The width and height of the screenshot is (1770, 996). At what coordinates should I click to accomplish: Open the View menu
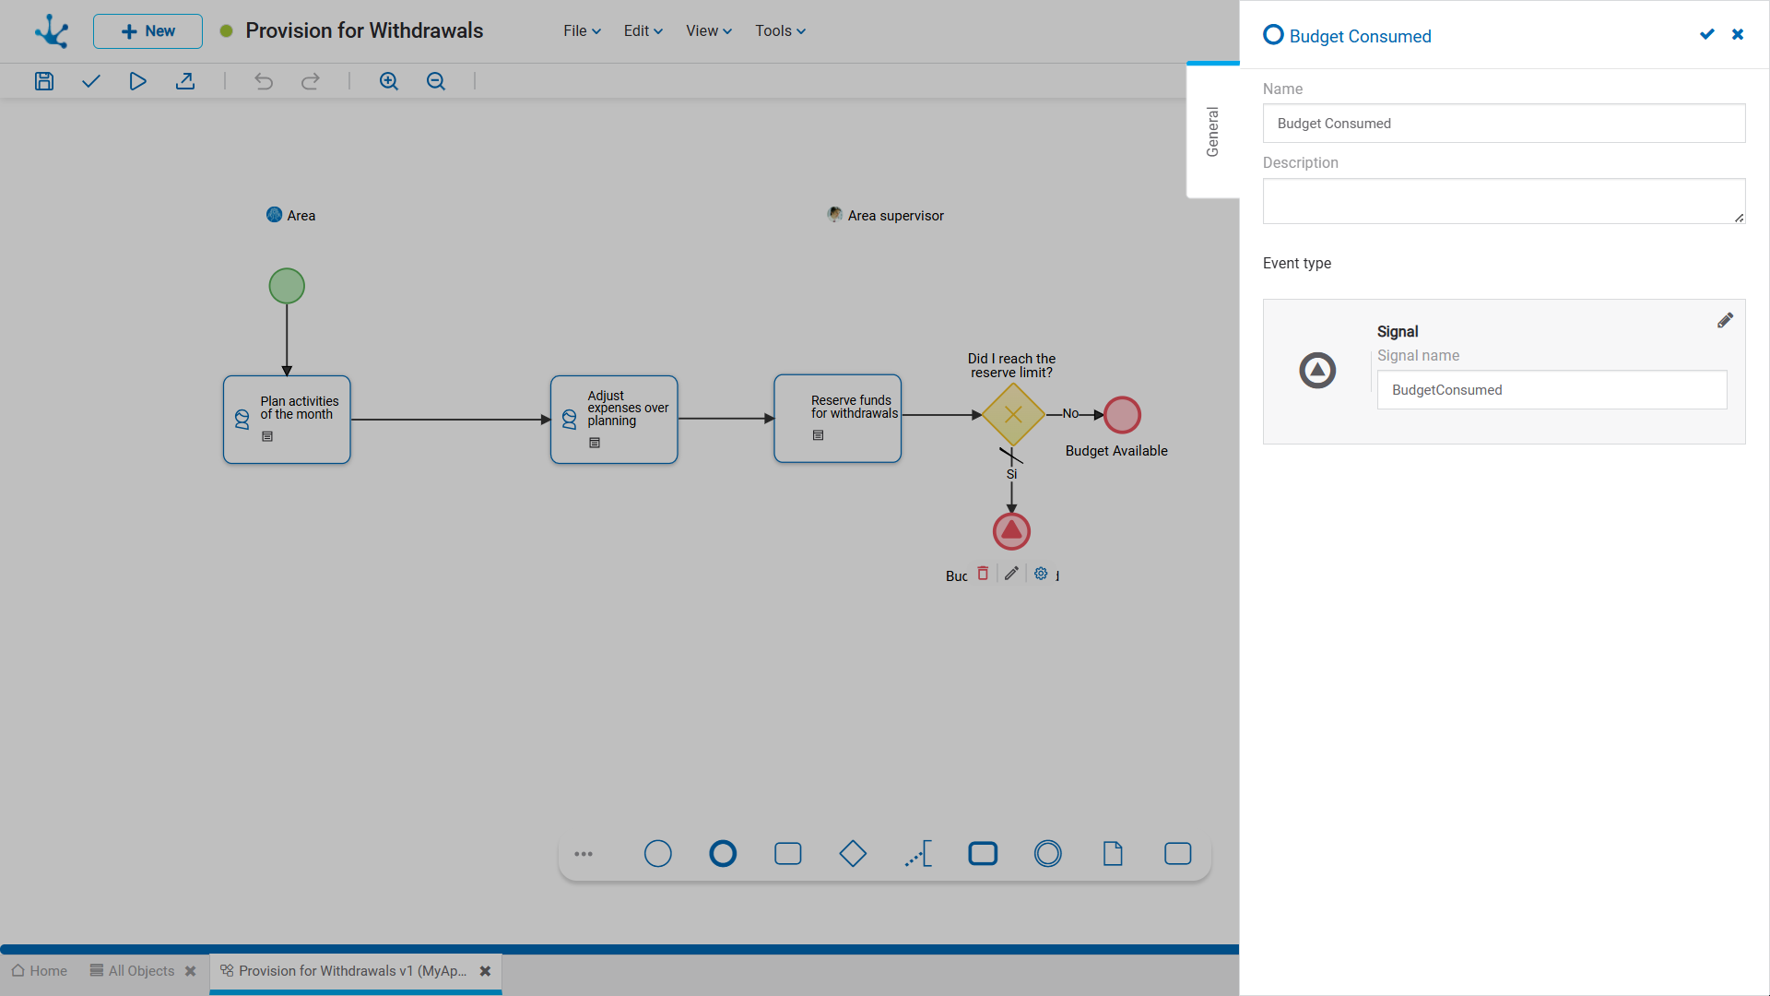click(x=709, y=30)
